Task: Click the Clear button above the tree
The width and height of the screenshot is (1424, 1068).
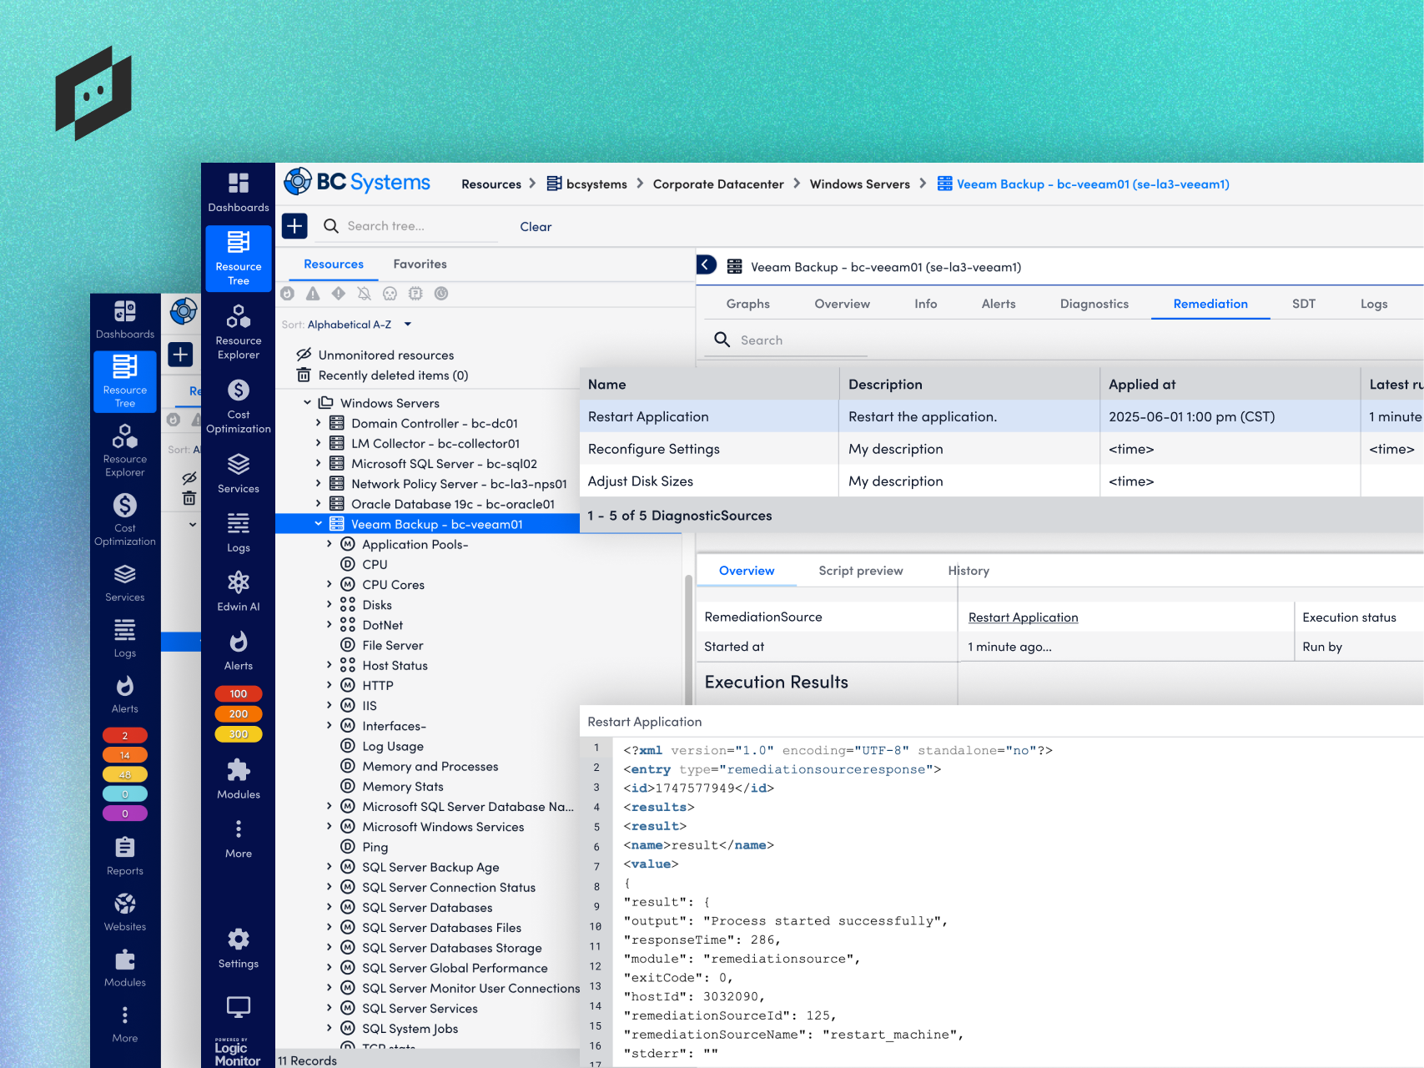Action: pos(535,226)
